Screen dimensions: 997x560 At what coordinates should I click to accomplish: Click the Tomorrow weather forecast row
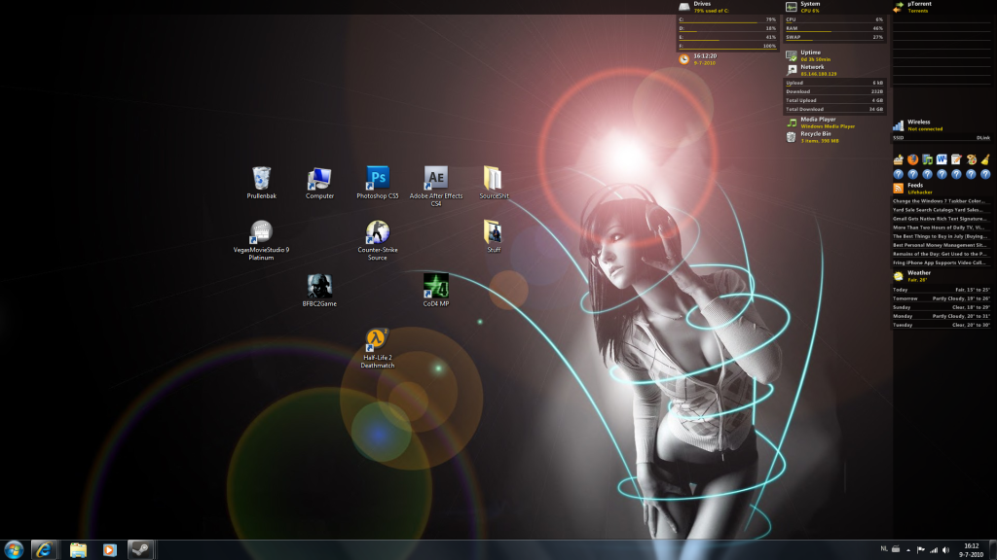942,298
